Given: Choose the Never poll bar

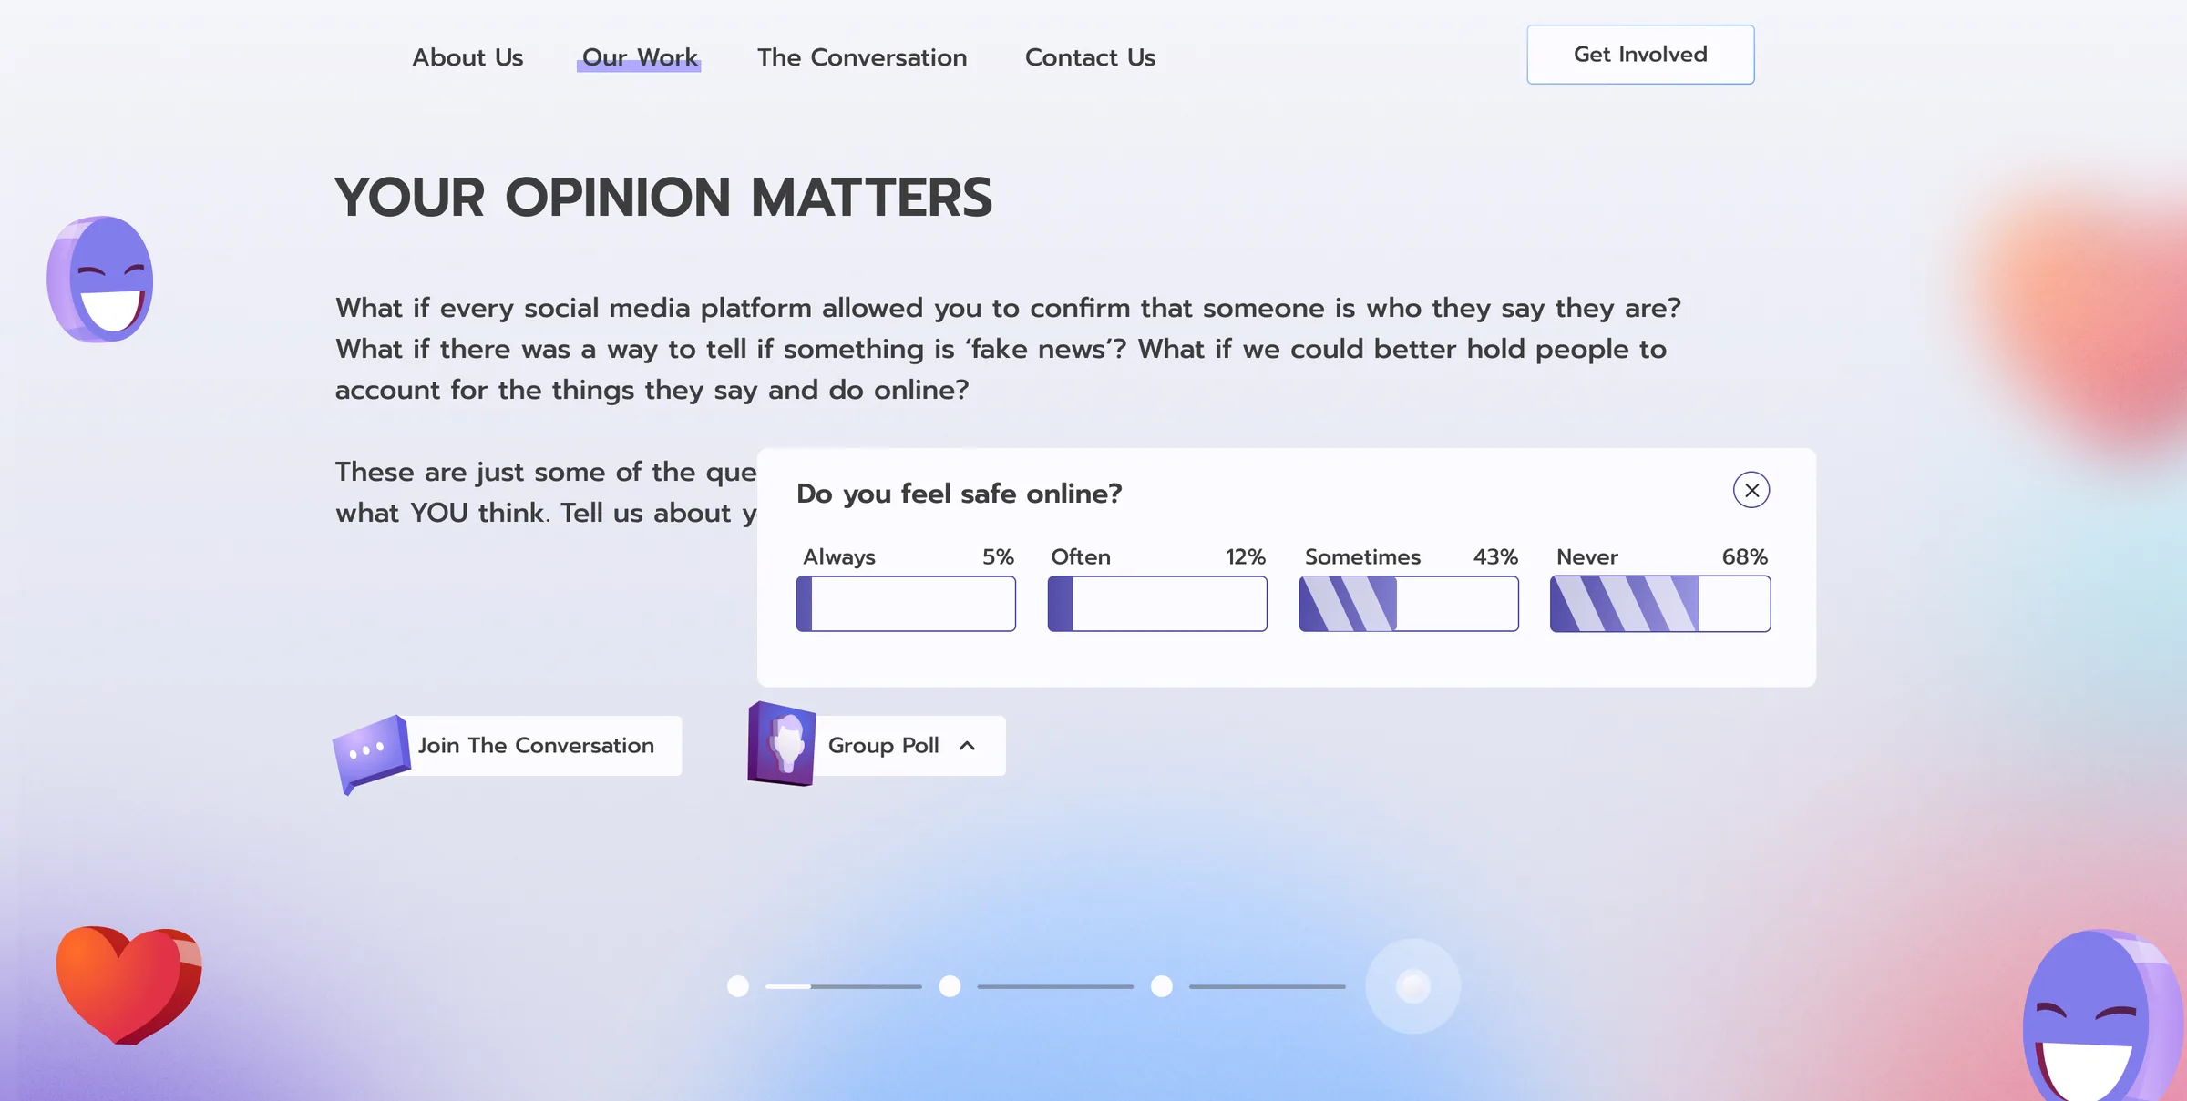Looking at the screenshot, I should coord(1660,604).
